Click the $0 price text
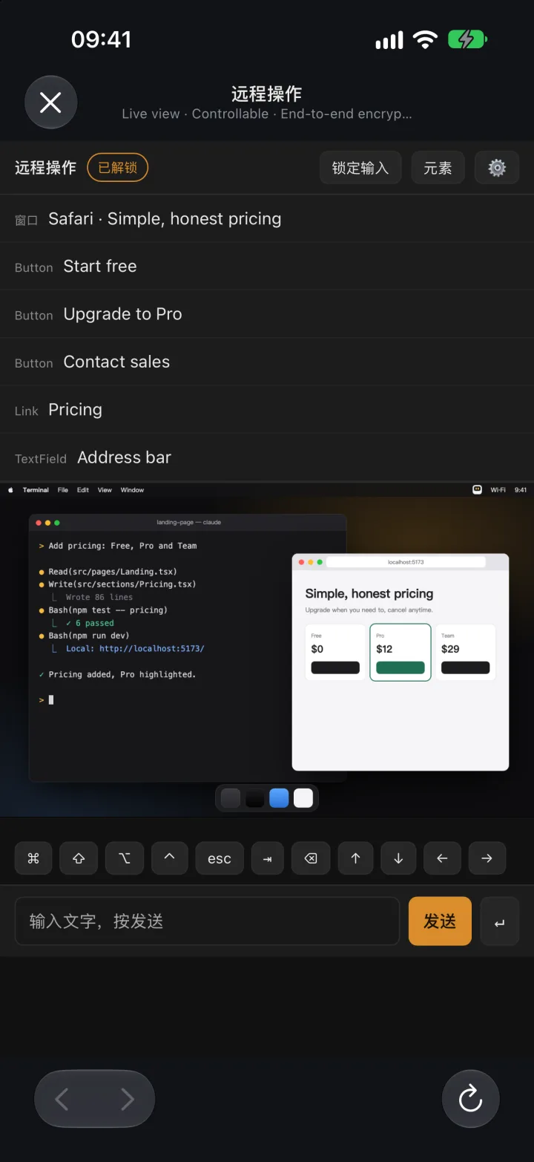Viewport: 534px width, 1162px height. point(317,649)
